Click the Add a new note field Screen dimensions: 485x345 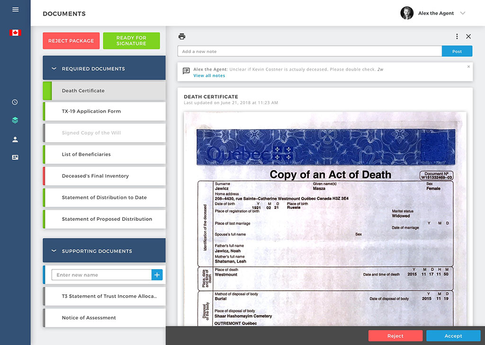(308, 50)
